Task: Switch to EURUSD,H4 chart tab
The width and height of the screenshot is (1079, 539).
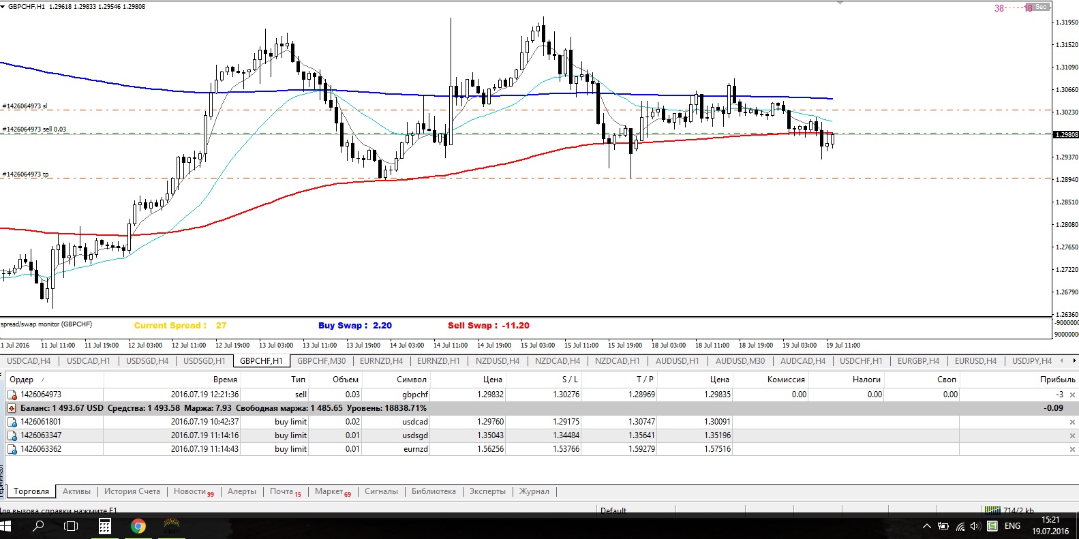Action: pyautogui.click(x=975, y=361)
